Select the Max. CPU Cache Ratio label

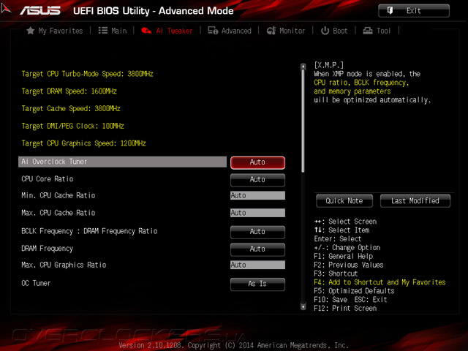(58, 213)
